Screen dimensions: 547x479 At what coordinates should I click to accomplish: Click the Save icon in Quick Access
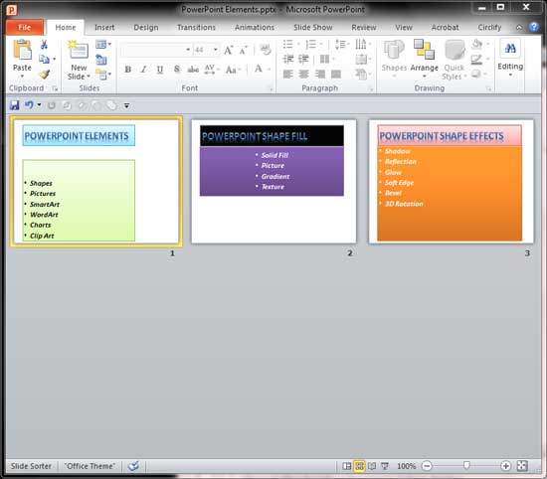pyautogui.click(x=15, y=105)
